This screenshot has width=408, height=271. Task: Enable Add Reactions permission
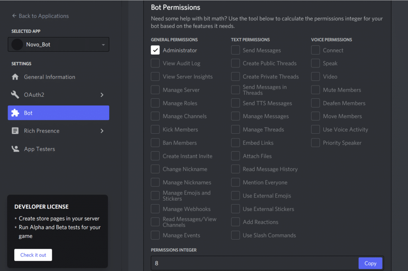point(235,222)
